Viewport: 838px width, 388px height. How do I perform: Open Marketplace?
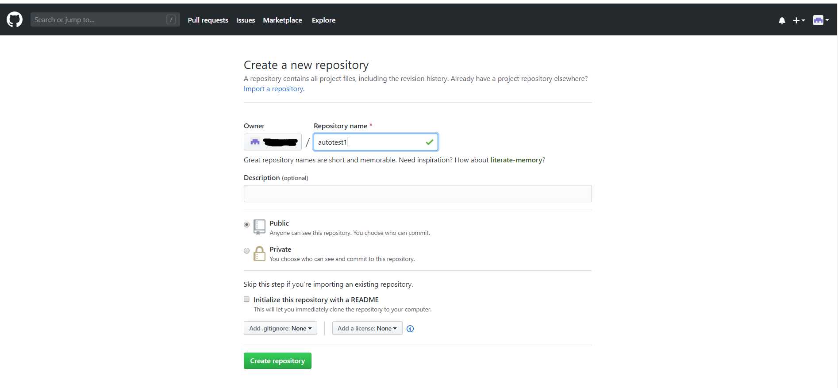pos(282,20)
